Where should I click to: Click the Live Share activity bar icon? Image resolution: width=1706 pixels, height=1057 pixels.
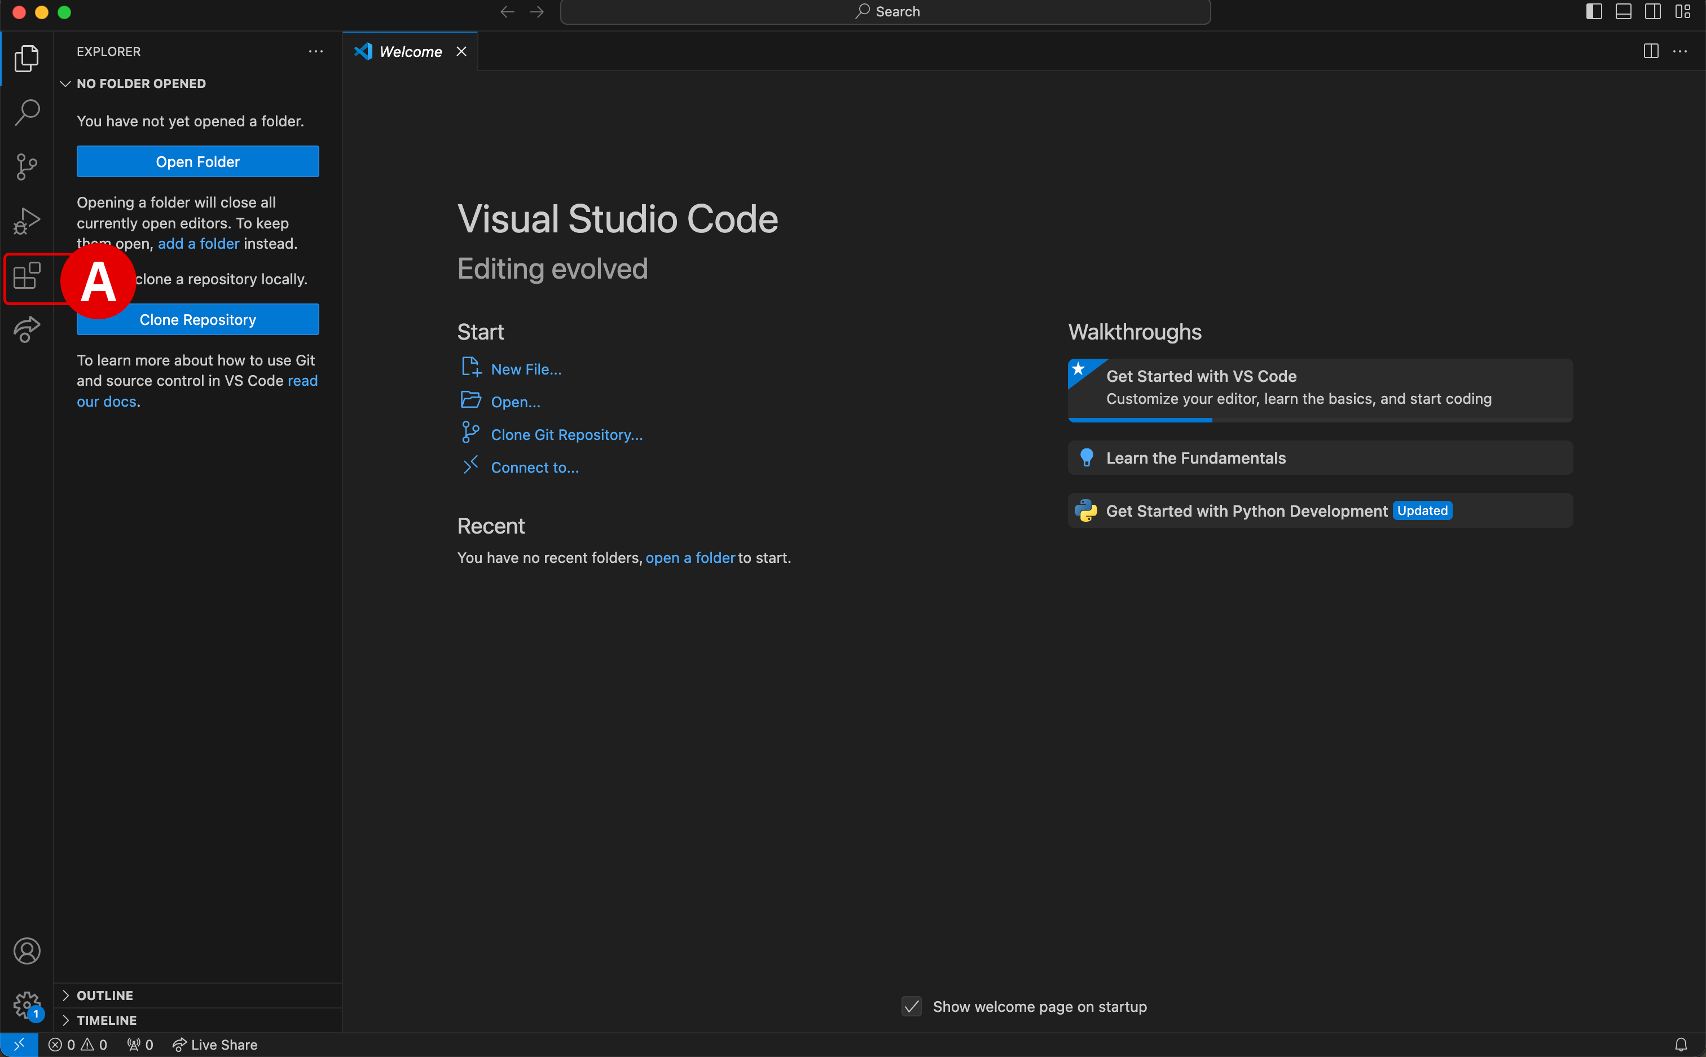tap(27, 329)
